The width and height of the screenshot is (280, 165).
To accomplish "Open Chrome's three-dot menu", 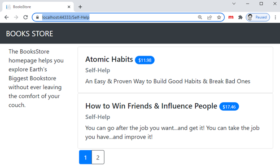I will tap(276, 17).
